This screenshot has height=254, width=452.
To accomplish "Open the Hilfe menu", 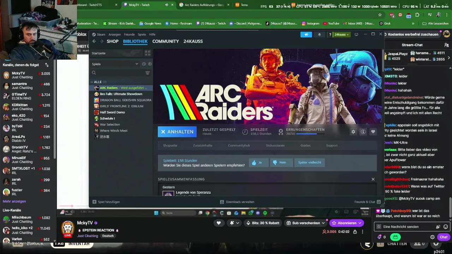I will tap(152, 35).
